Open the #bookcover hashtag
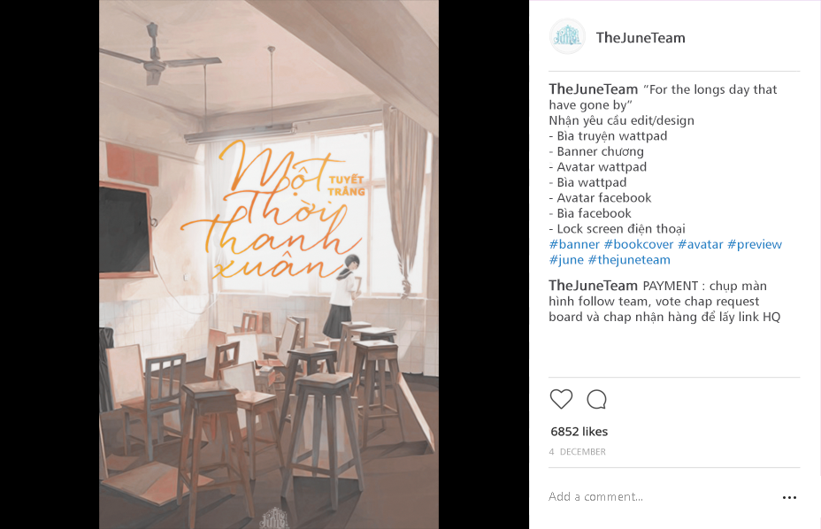This screenshot has width=821, height=529. (638, 244)
